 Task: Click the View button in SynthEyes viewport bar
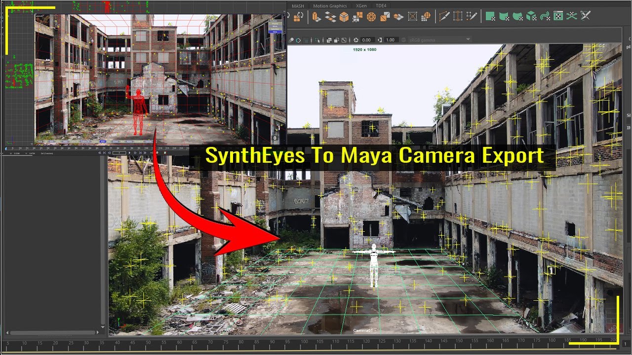40,142
